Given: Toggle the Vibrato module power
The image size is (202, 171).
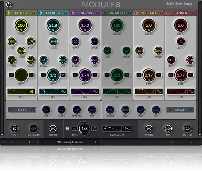Looking at the screenshot, I should click(136, 13).
